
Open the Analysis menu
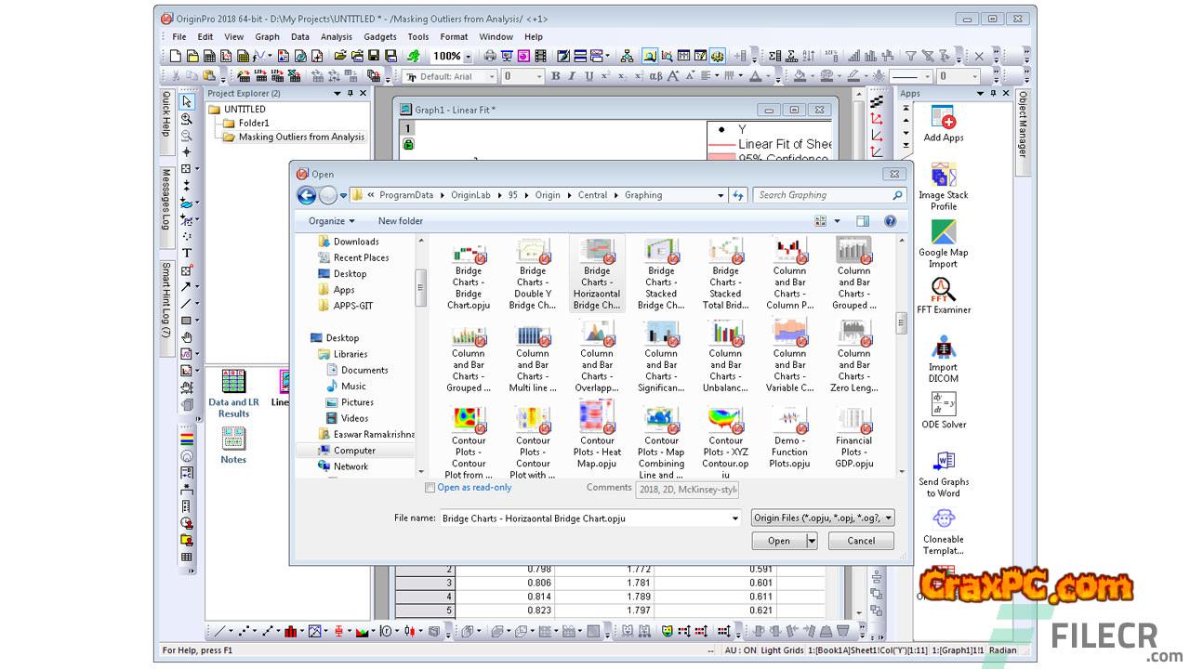tap(337, 37)
